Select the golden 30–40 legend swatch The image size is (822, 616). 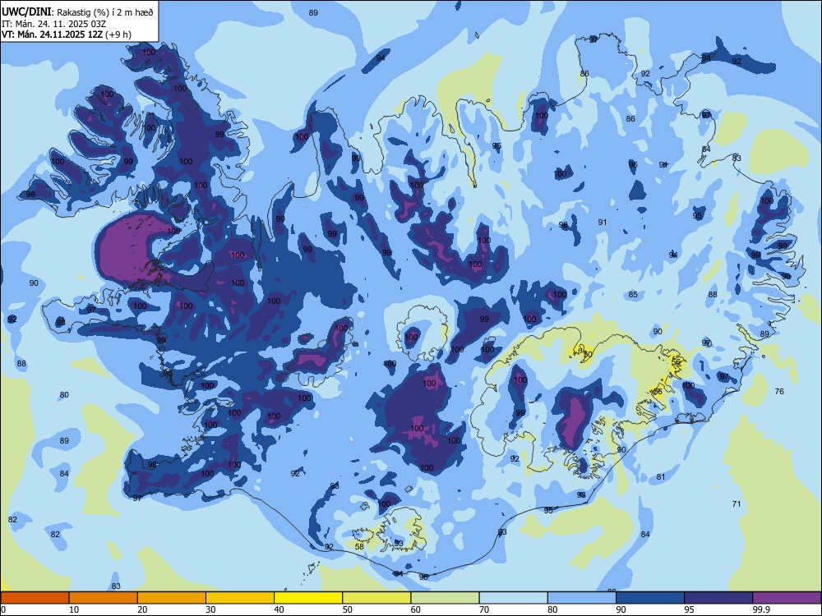pos(240,598)
